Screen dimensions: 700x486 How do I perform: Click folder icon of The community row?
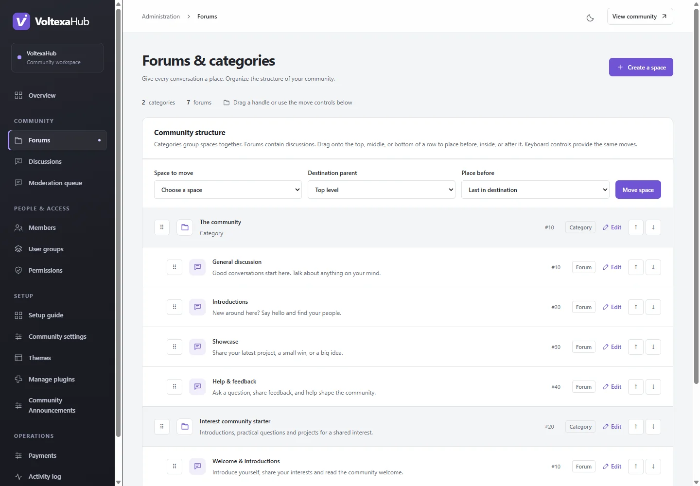(x=185, y=227)
